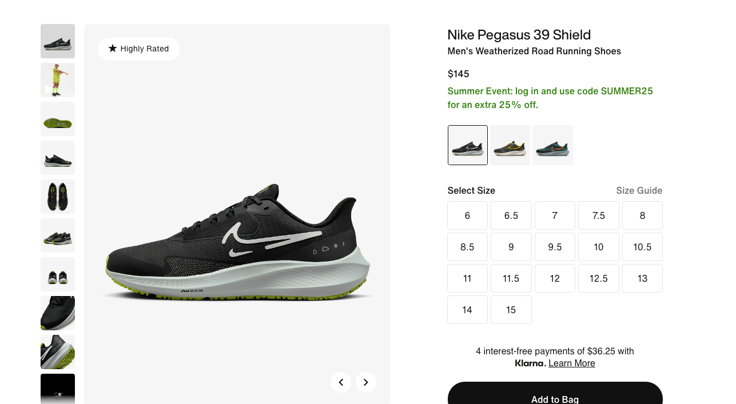Open the first side-view shoe thumbnail
This screenshot has width=736, height=404.
58,41
